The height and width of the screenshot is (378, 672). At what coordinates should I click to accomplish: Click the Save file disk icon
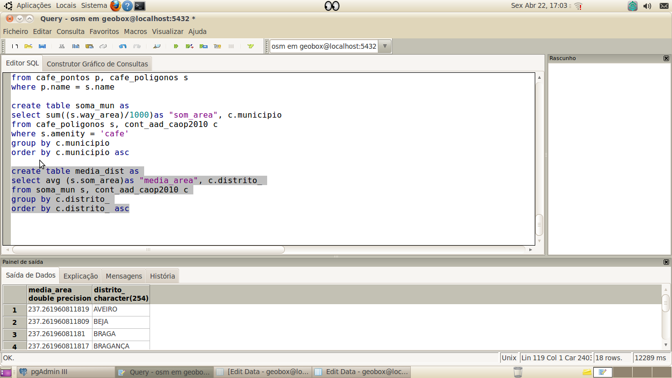tap(42, 46)
